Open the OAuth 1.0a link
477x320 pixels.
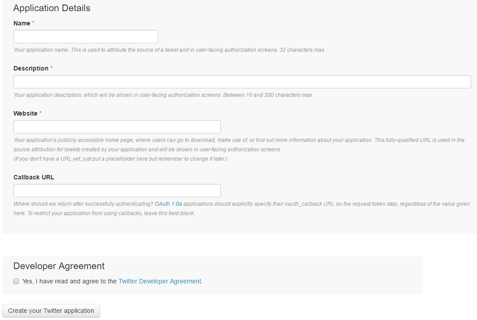pos(168,204)
